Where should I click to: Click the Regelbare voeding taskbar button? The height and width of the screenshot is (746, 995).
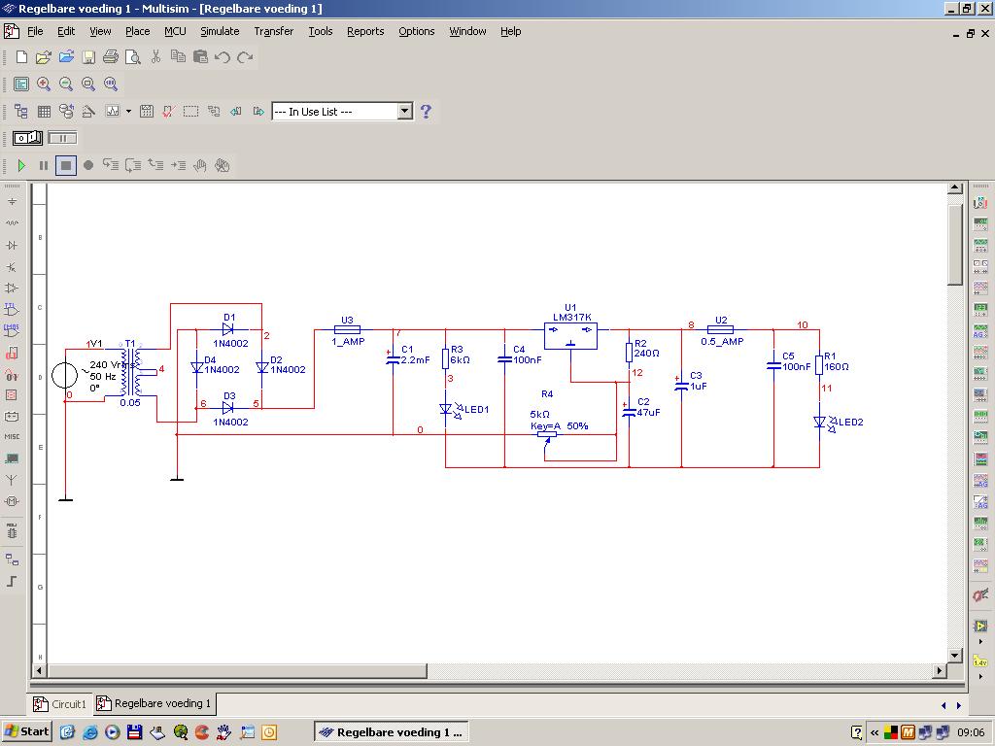click(x=392, y=731)
